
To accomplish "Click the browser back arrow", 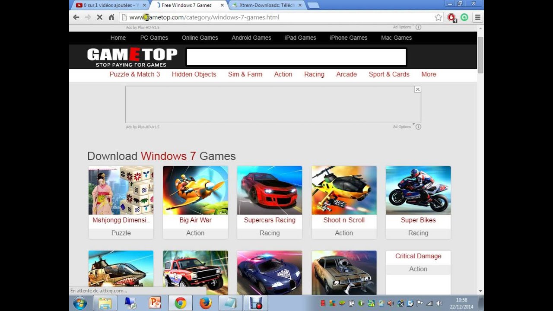I will (76, 17).
